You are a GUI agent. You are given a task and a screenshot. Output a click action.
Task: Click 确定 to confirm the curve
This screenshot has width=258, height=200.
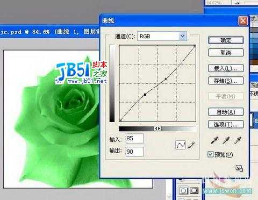tap(226, 40)
